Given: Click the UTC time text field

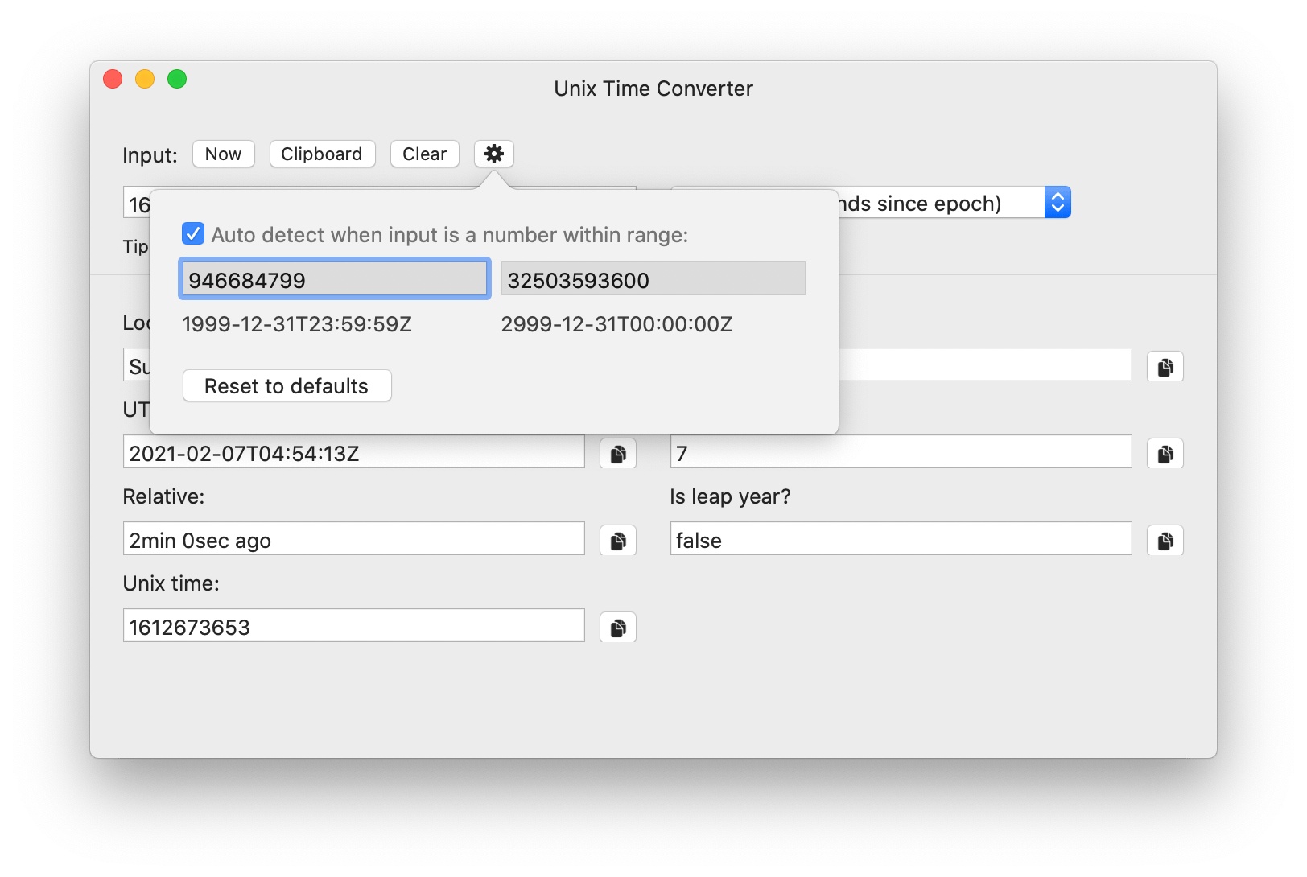Looking at the screenshot, I should point(354,451).
